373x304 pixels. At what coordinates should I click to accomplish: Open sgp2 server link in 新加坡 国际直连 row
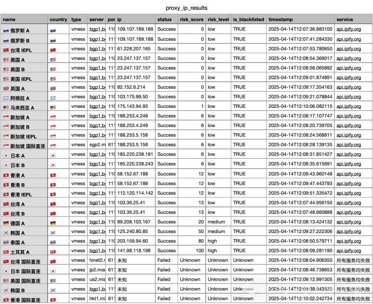[x=97, y=145]
